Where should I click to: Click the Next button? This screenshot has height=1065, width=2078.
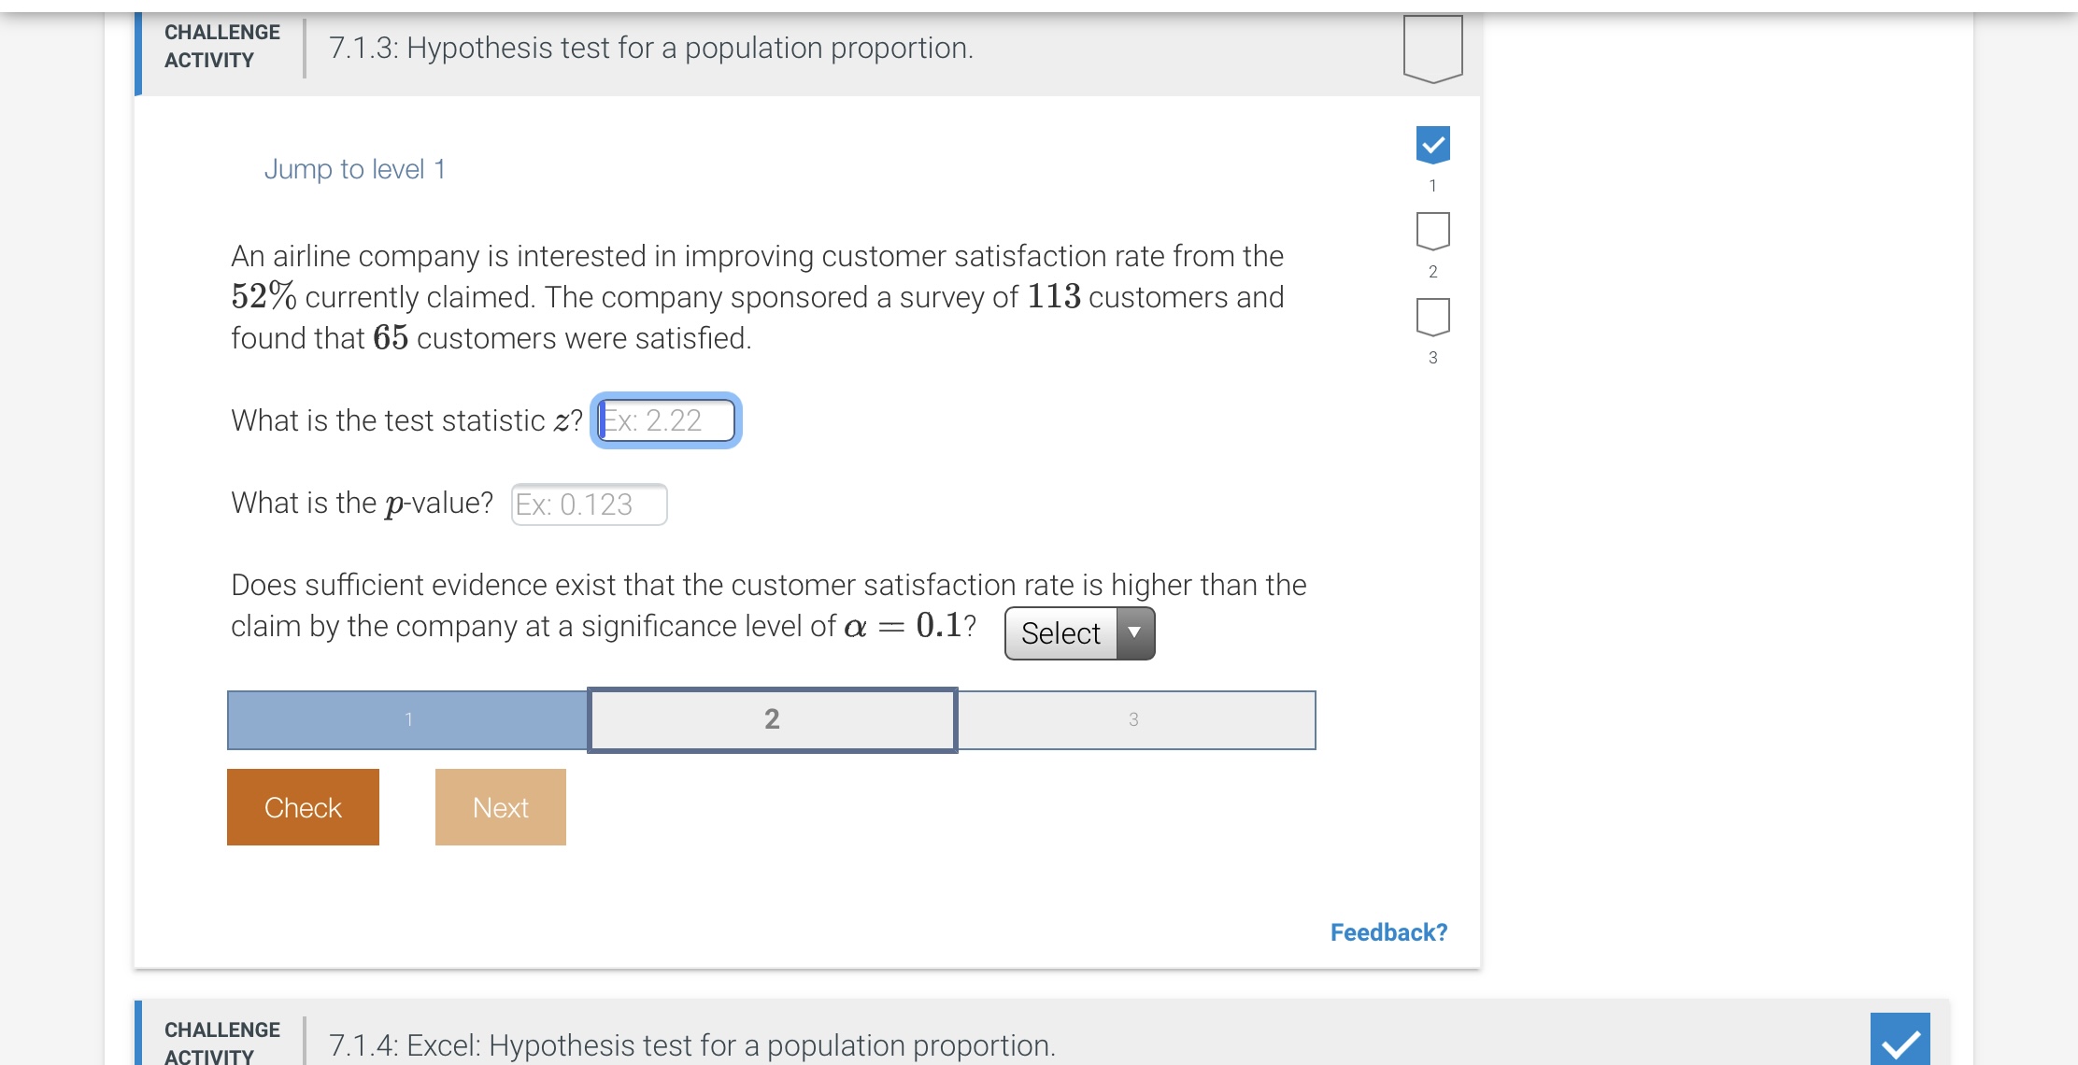point(500,806)
